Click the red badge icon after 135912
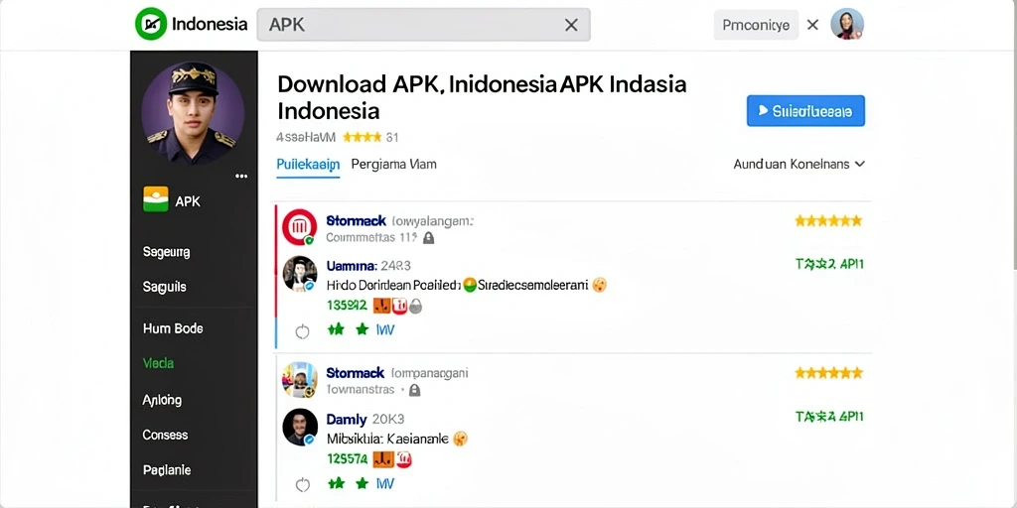This screenshot has height=508, width=1017. click(x=399, y=306)
